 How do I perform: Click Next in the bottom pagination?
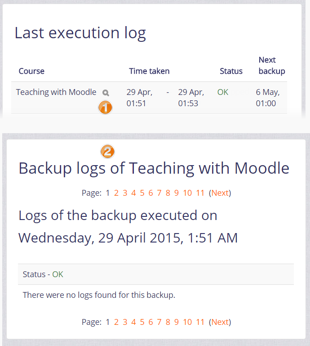coord(220,322)
